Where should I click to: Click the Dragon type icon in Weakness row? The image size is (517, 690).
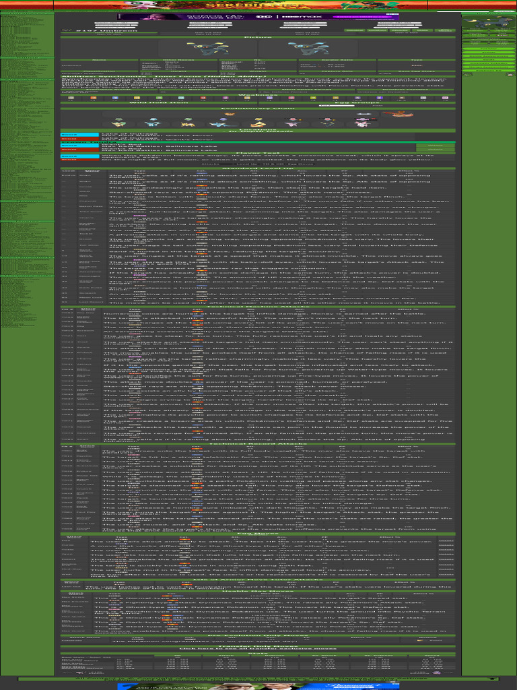tap(379, 98)
